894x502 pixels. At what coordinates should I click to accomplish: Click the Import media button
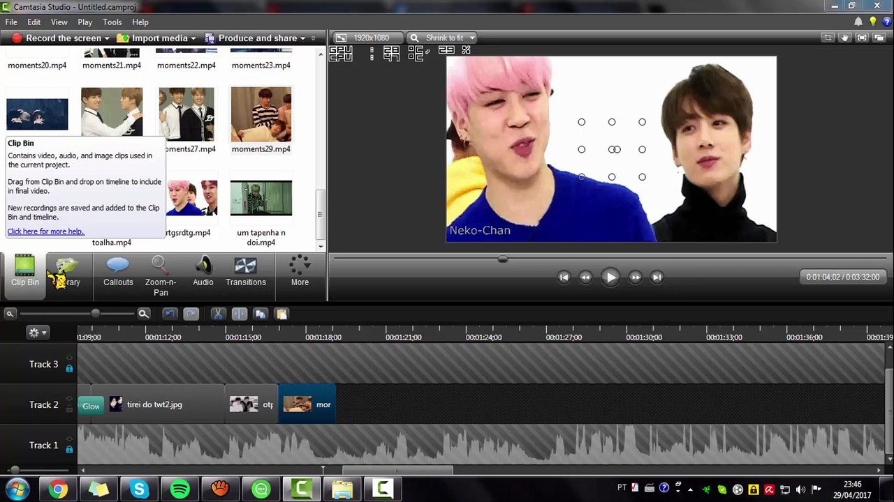coord(153,38)
